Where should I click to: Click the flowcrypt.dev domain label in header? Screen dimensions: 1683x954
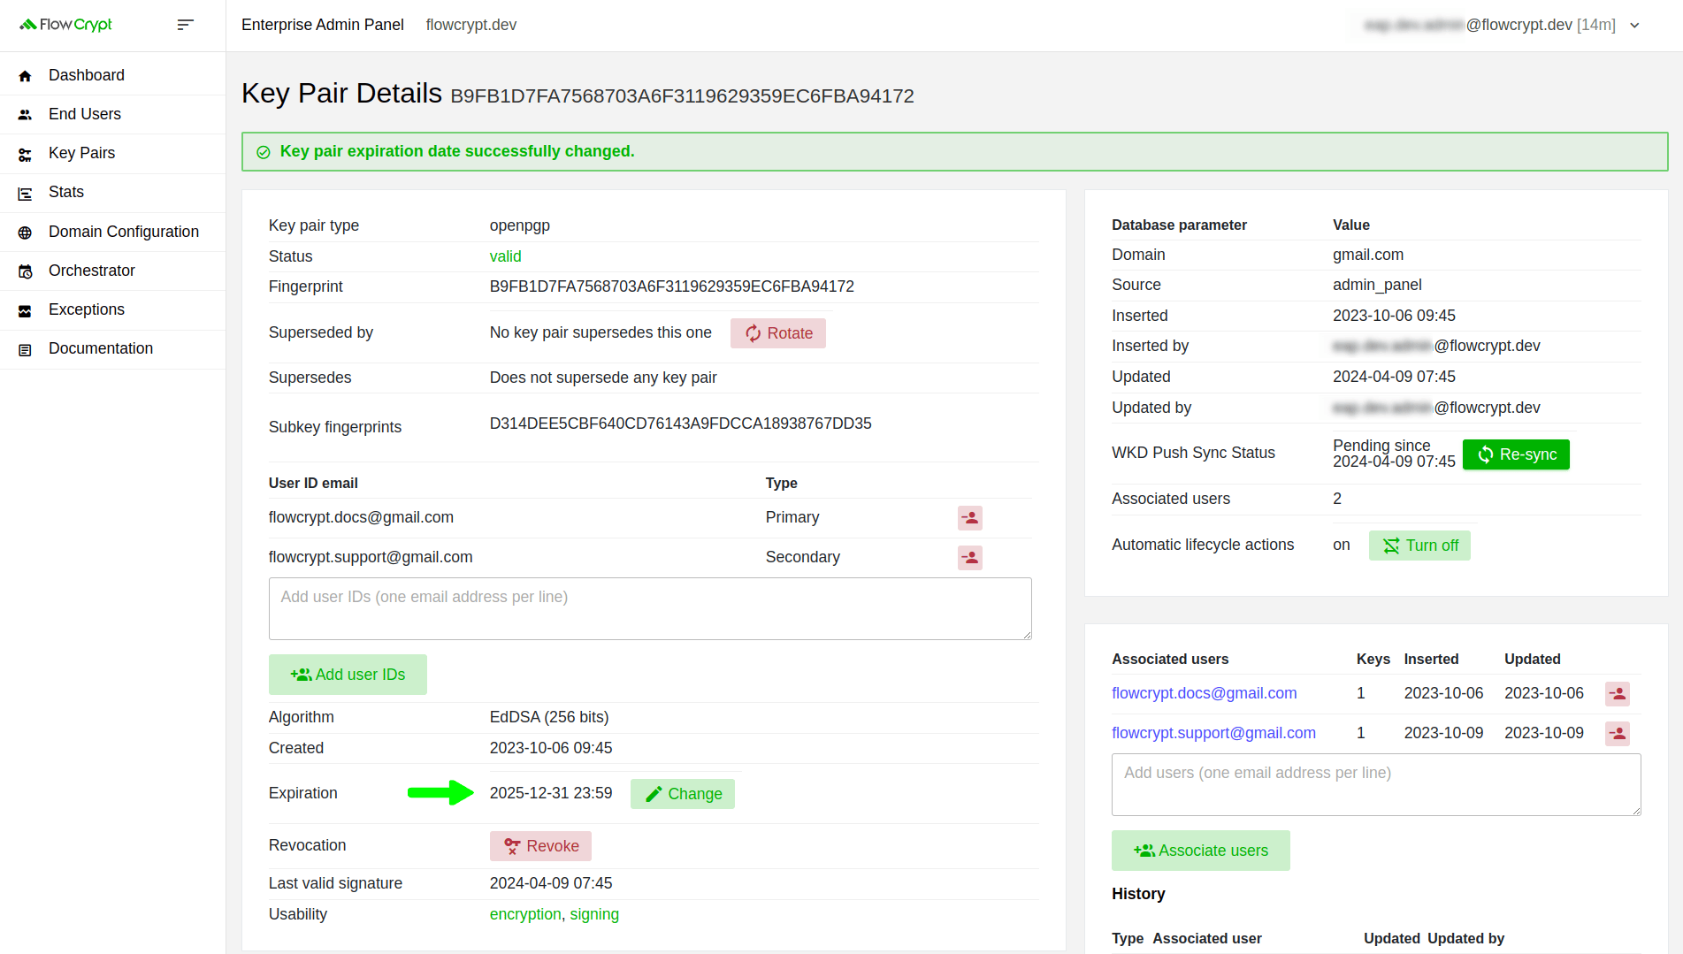point(471,25)
